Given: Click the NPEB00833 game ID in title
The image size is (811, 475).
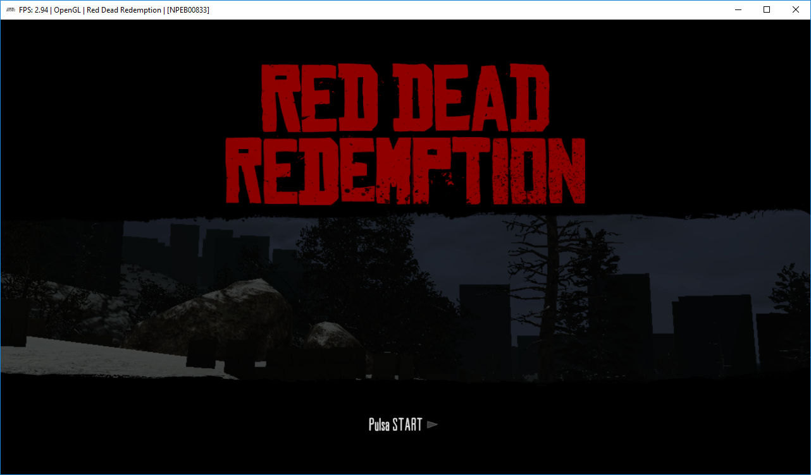Looking at the screenshot, I should pyautogui.click(x=188, y=10).
